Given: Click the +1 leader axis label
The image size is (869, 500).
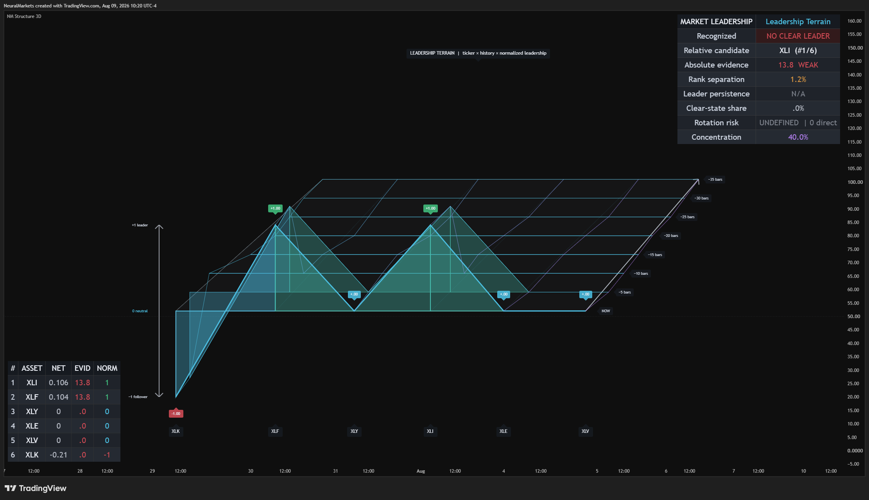Looking at the screenshot, I should pyautogui.click(x=140, y=225).
